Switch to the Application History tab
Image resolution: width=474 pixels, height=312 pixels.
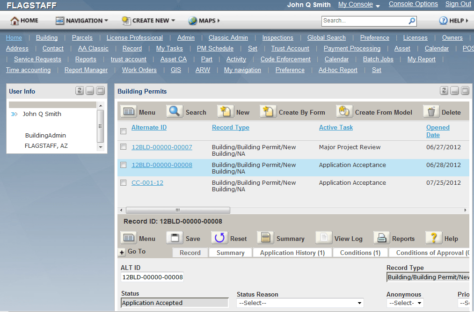click(x=292, y=253)
